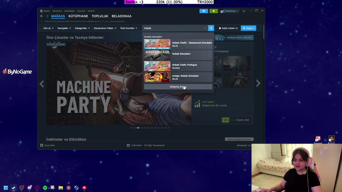Open the Kebab Simulator thumbnail image

[x=157, y=55]
